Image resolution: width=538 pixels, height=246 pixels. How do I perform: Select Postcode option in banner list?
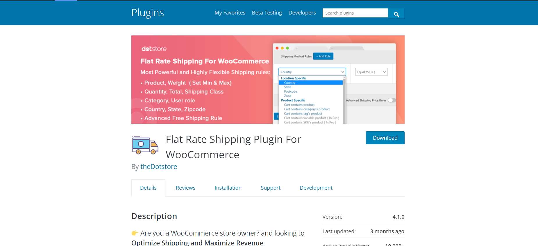coord(290,91)
